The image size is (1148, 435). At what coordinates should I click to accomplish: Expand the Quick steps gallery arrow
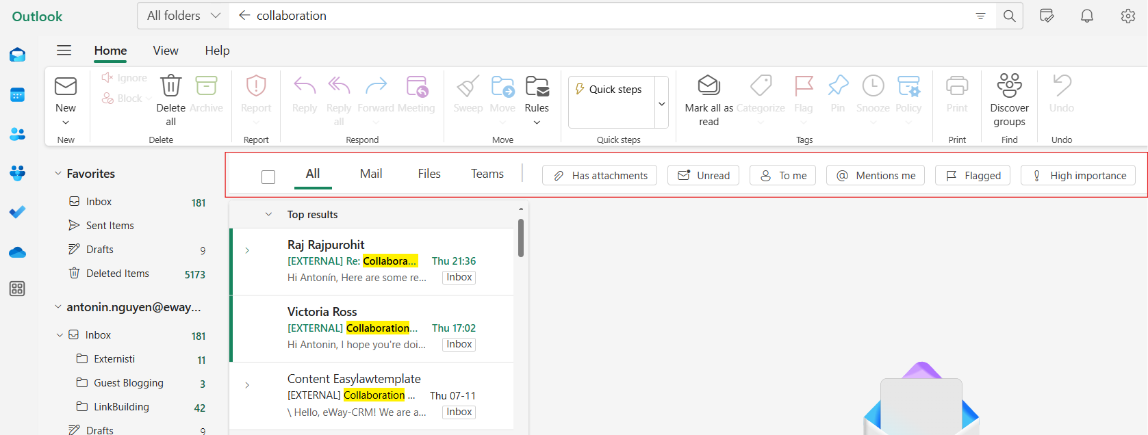pyautogui.click(x=662, y=103)
